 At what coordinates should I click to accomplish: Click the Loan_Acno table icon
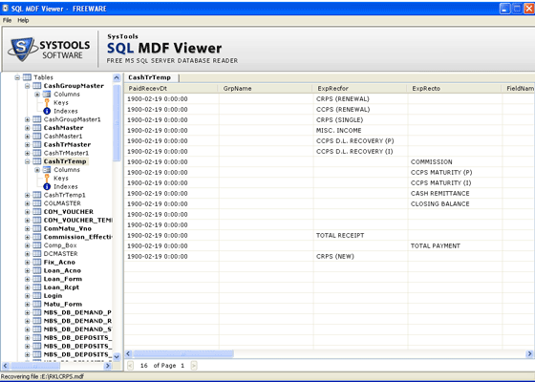tap(37, 270)
